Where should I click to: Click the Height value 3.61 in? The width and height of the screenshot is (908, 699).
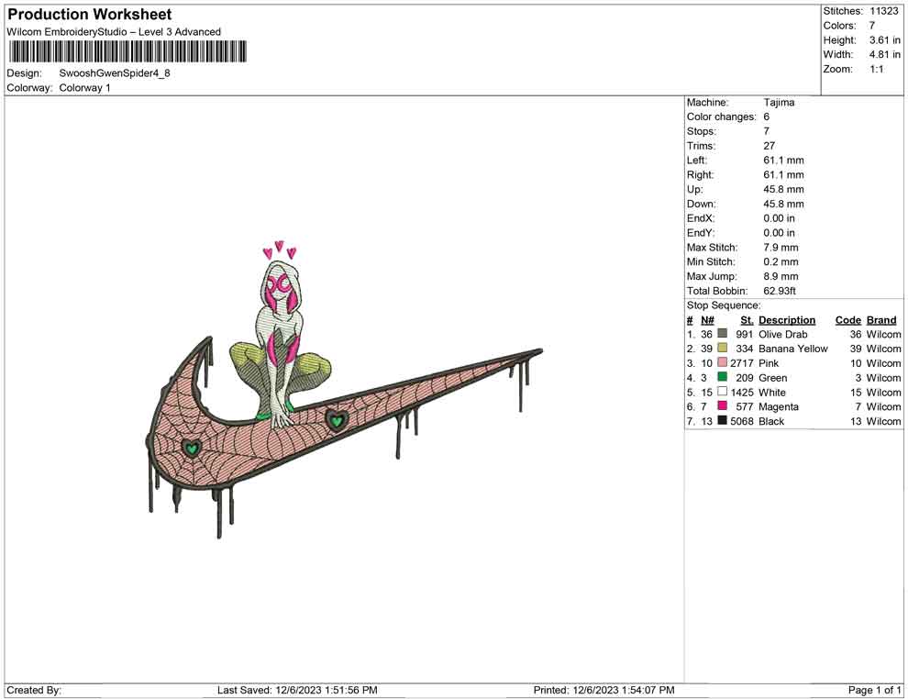tap(884, 40)
